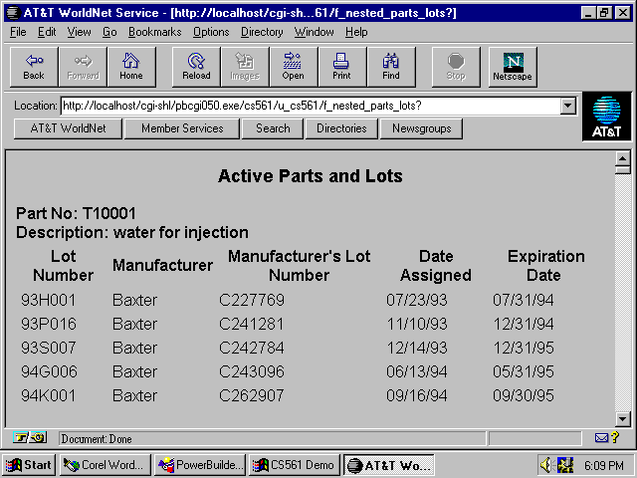The height and width of the screenshot is (478, 637).
Task: Open the Go menu
Action: (x=109, y=32)
